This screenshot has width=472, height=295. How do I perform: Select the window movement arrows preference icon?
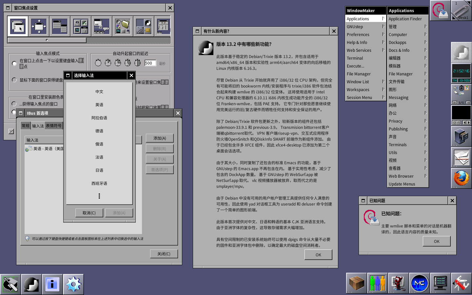(39, 26)
